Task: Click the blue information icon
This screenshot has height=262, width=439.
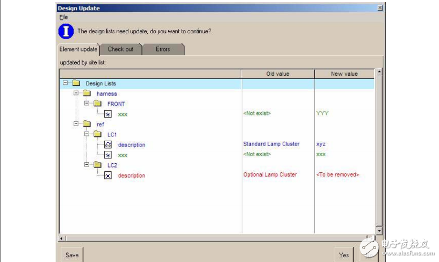Action: point(66,31)
